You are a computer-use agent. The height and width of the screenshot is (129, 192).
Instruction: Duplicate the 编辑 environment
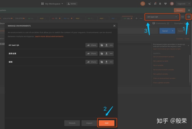click(x=102, y=62)
